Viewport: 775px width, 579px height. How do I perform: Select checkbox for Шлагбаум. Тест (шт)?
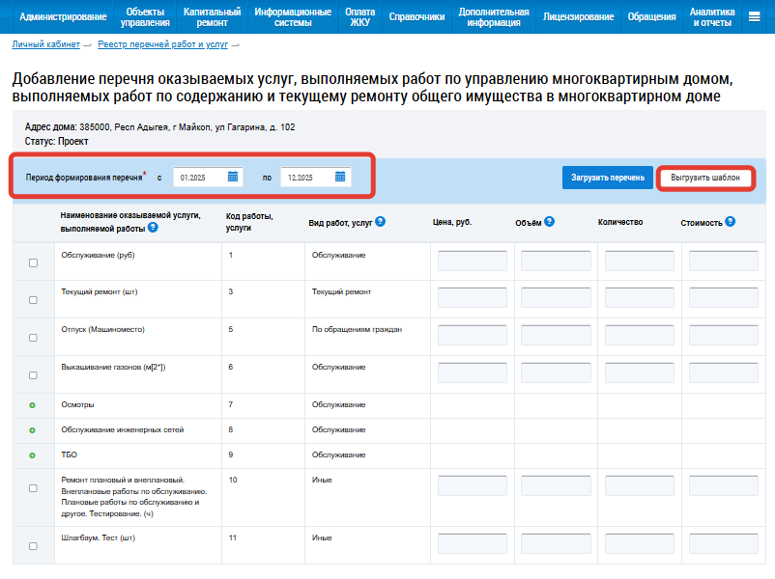[x=33, y=546]
